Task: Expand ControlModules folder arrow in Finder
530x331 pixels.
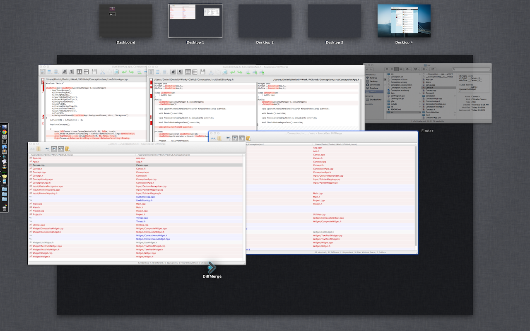Action: (x=455, y=112)
